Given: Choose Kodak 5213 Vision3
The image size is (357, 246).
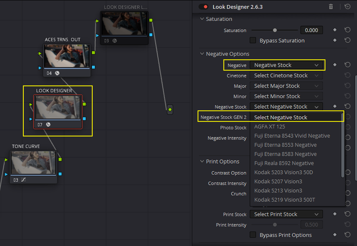Looking at the screenshot, I should point(295,191).
